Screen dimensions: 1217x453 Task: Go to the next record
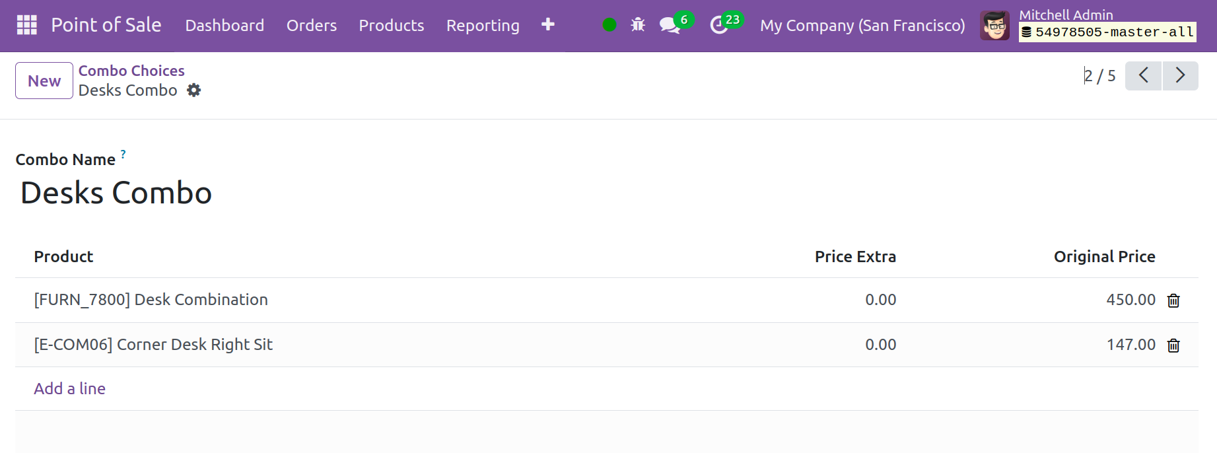tap(1180, 75)
